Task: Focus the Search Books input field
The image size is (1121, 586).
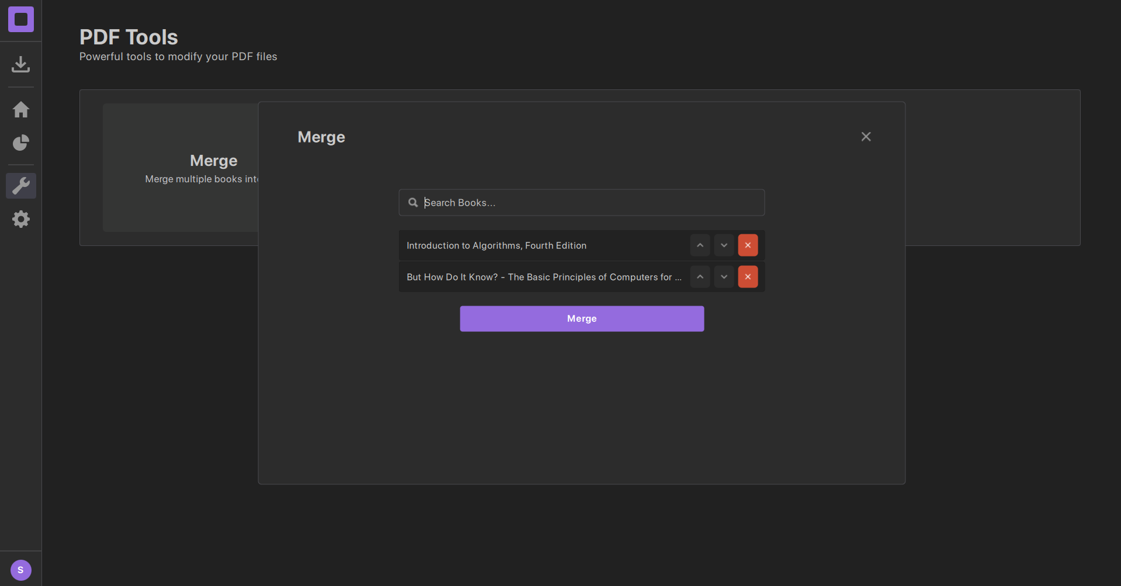Action: tap(582, 203)
